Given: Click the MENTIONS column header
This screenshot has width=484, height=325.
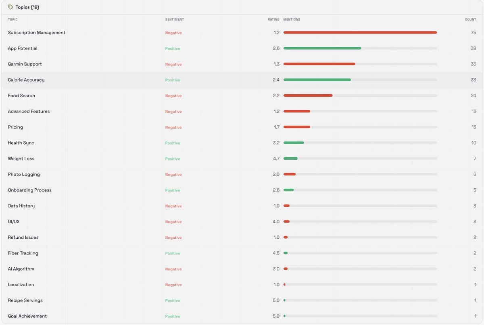Looking at the screenshot, I should pos(292,19).
